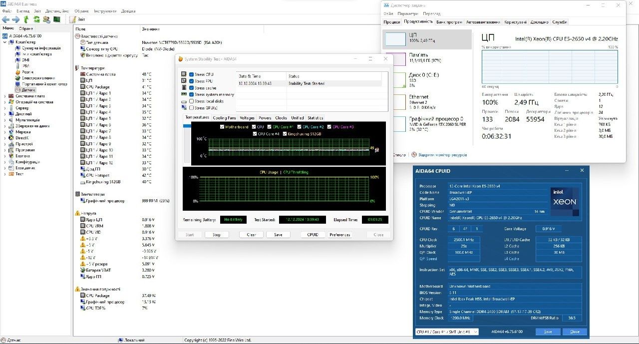Switch to Обране tab in AIDA64
This screenshot has height=344, width=639.
pyautogui.click(x=26, y=28)
